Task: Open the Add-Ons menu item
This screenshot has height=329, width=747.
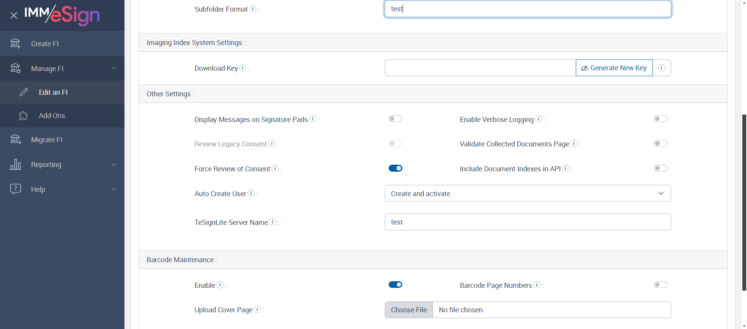Action: click(52, 116)
